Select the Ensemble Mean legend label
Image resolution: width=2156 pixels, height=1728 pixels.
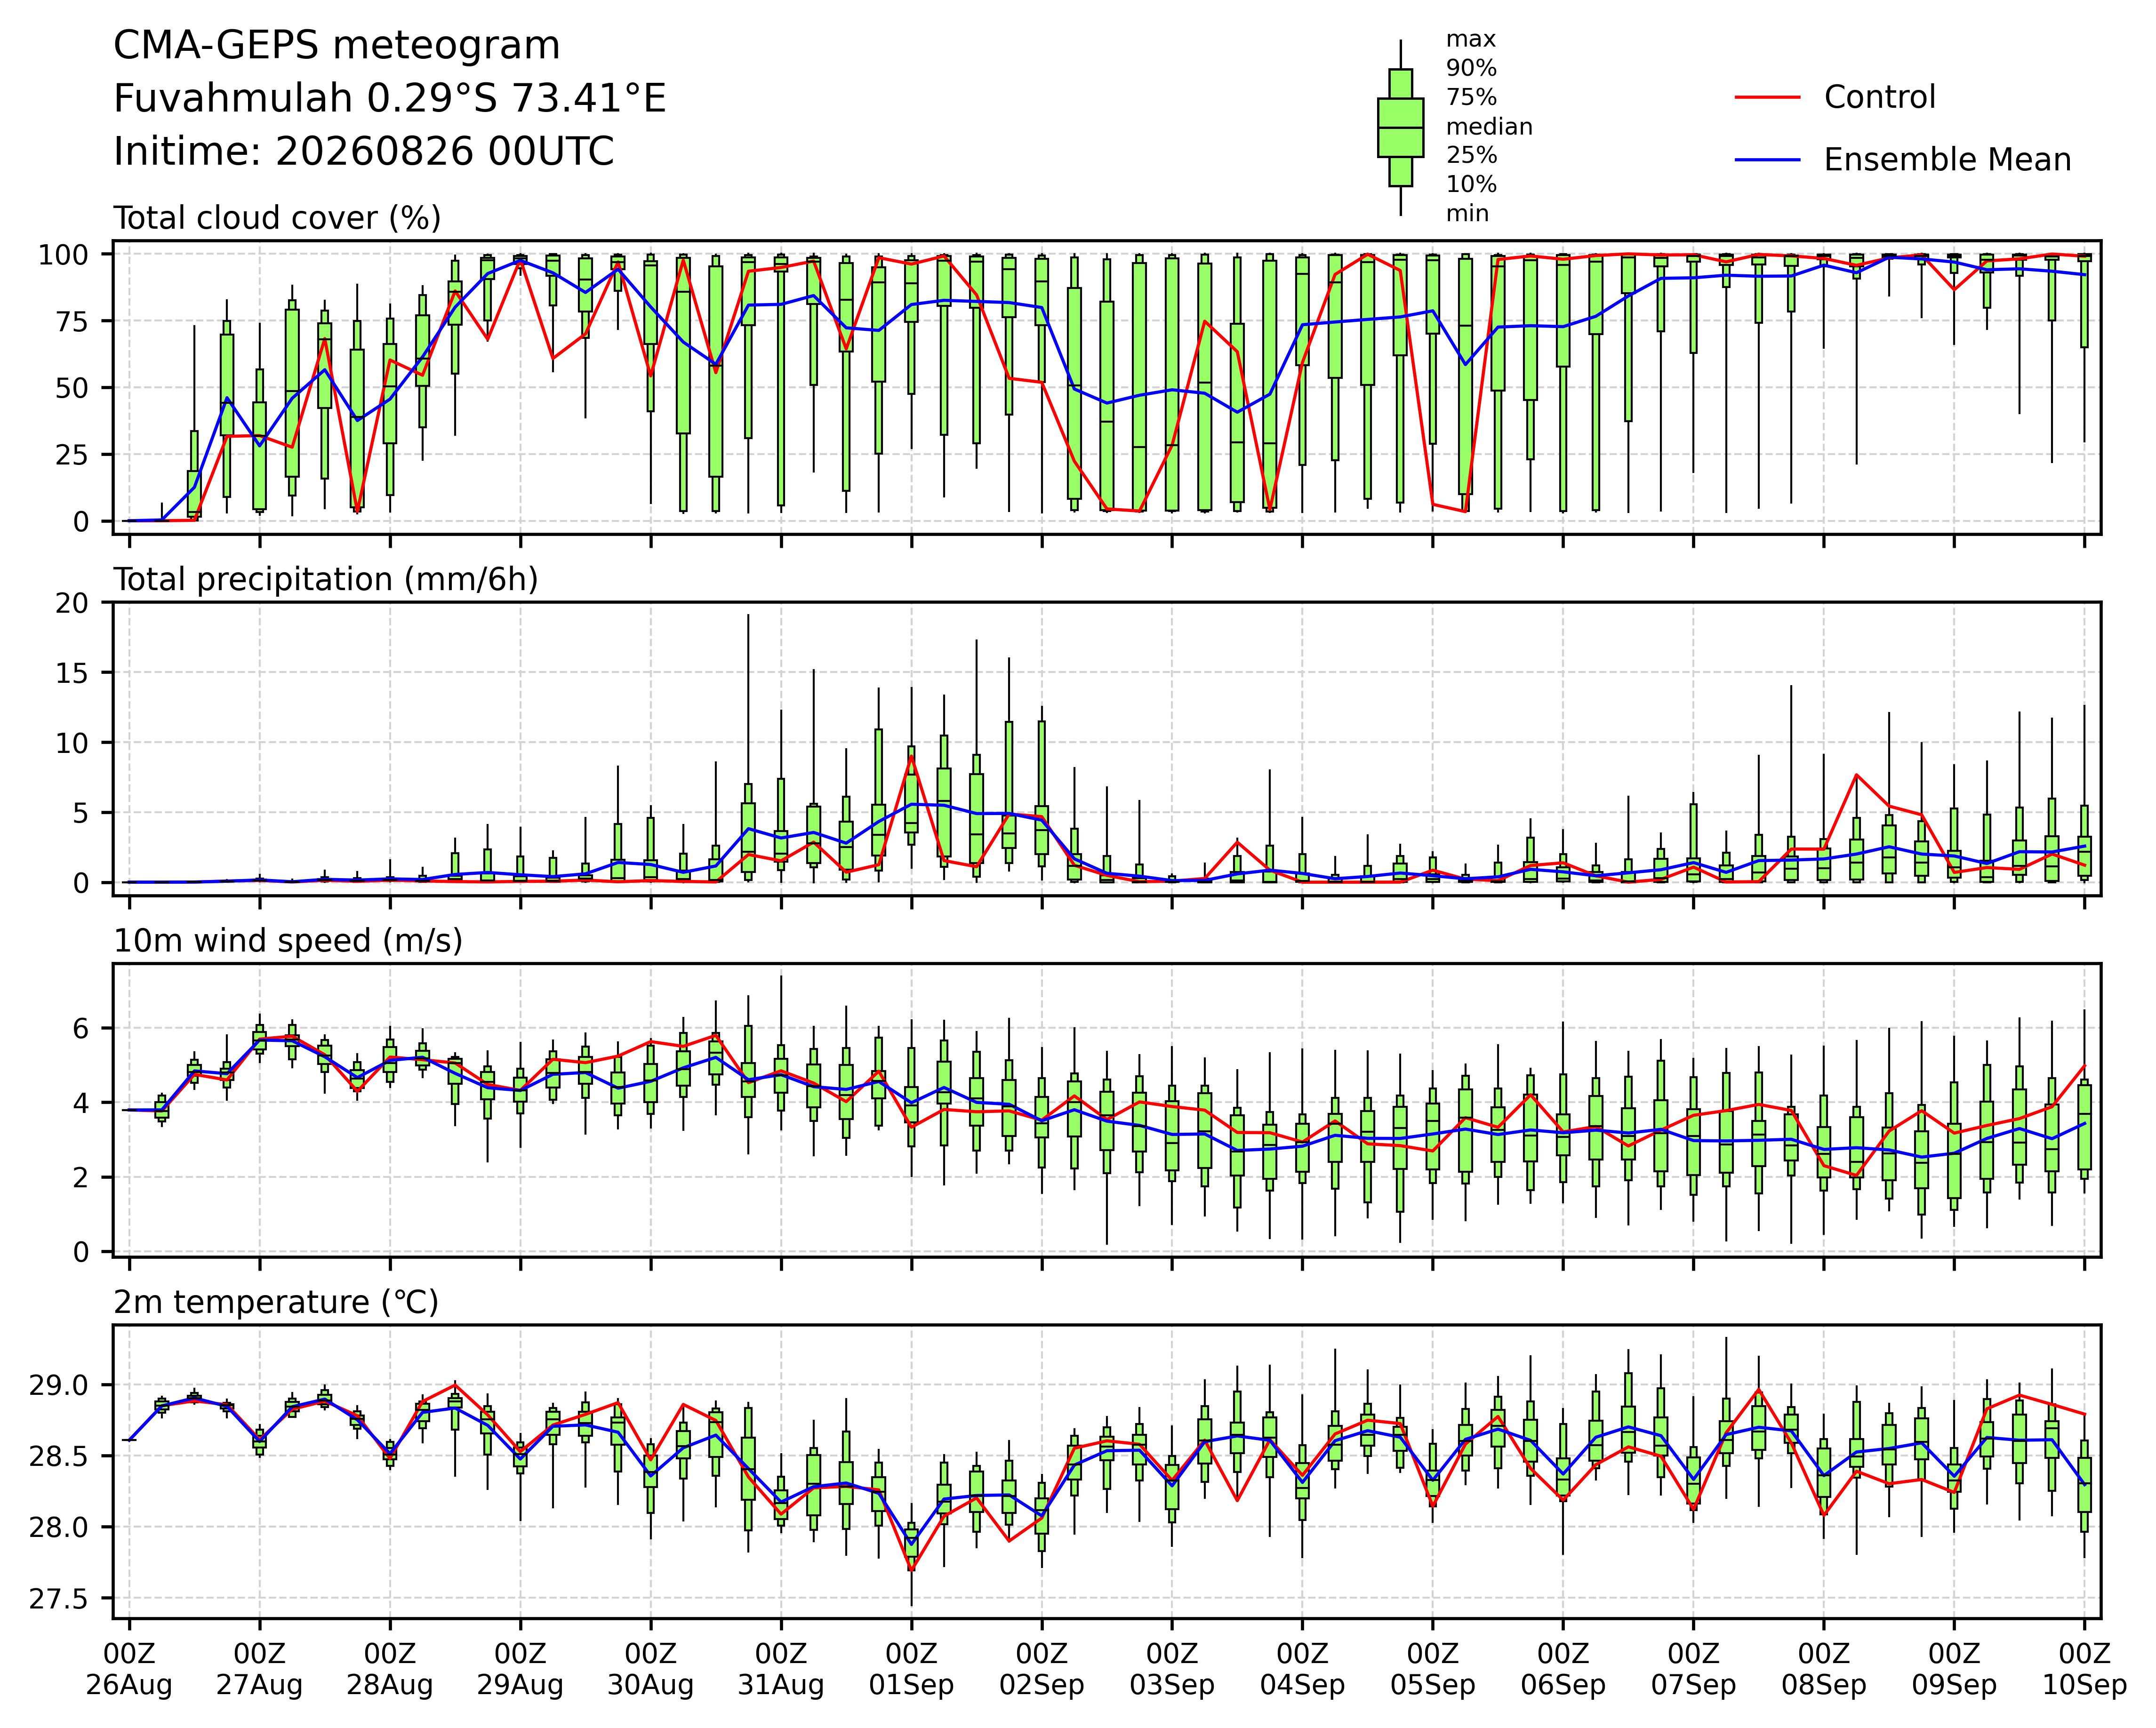[x=1947, y=160]
